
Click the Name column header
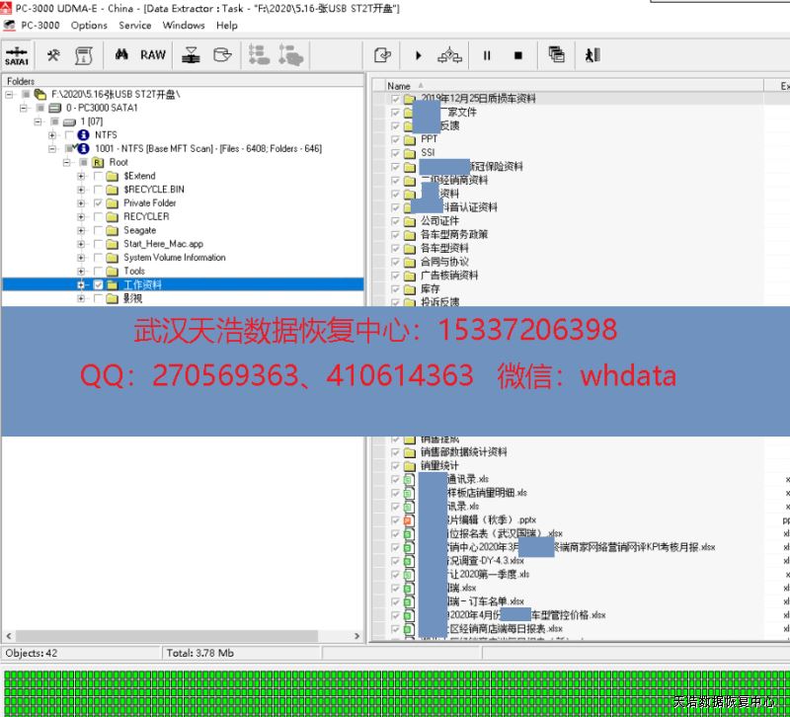click(x=399, y=86)
